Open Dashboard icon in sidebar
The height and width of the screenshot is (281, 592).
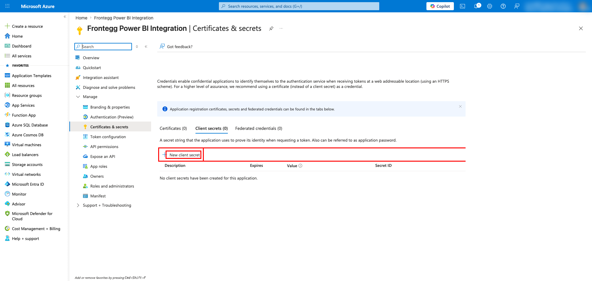click(7, 46)
